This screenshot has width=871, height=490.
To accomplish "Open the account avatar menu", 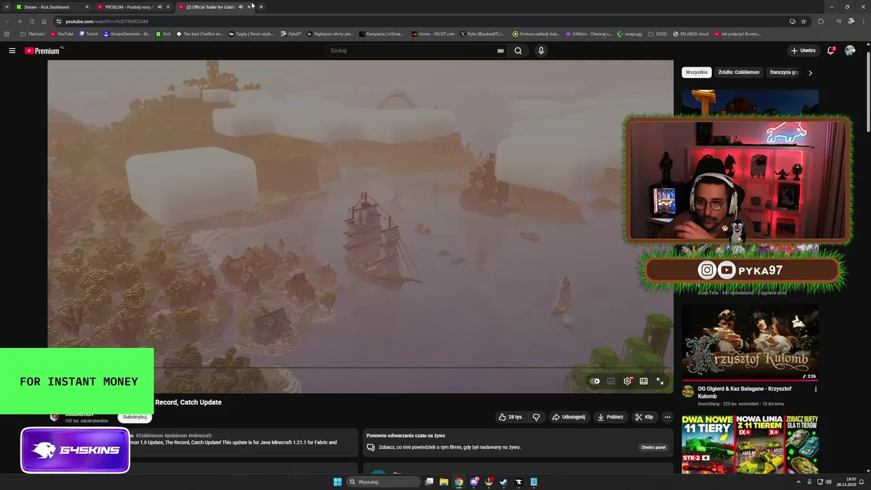I will tap(850, 50).
